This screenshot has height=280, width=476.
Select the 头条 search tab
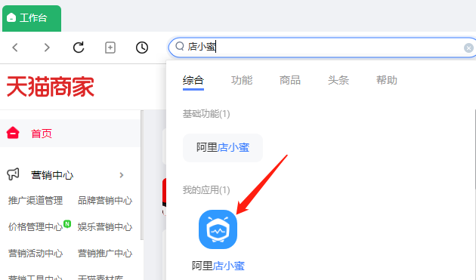pos(338,81)
